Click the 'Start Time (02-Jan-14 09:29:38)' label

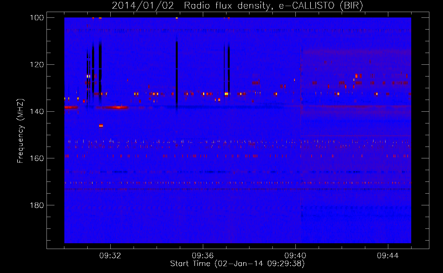pyautogui.click(x=237, y=264)
